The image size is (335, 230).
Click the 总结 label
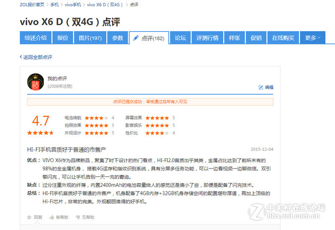point(33,193)
